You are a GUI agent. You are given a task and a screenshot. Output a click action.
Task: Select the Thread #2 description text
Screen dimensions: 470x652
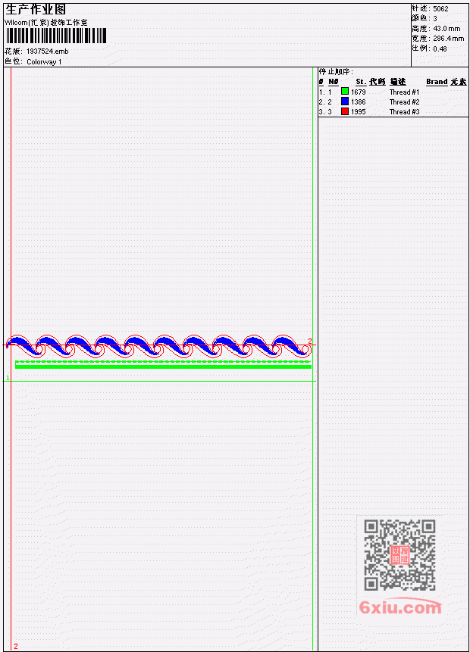point(404,102)
